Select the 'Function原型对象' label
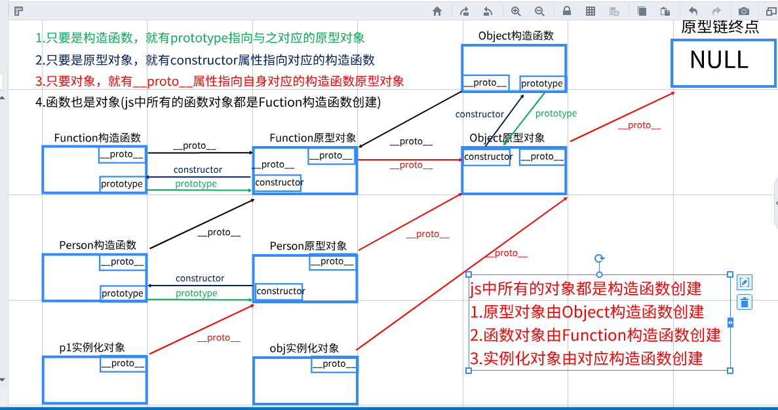 coord(313,138)
